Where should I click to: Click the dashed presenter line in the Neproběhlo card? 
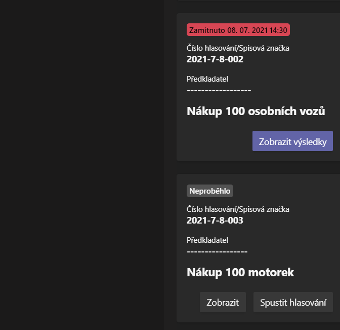pyautogui.click(x=217, y=251)
